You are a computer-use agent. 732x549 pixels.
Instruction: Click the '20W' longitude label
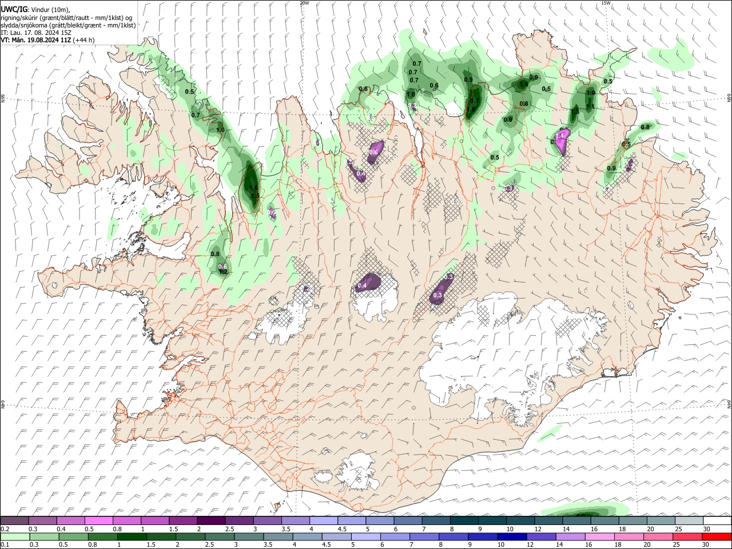tap(304, 3)
